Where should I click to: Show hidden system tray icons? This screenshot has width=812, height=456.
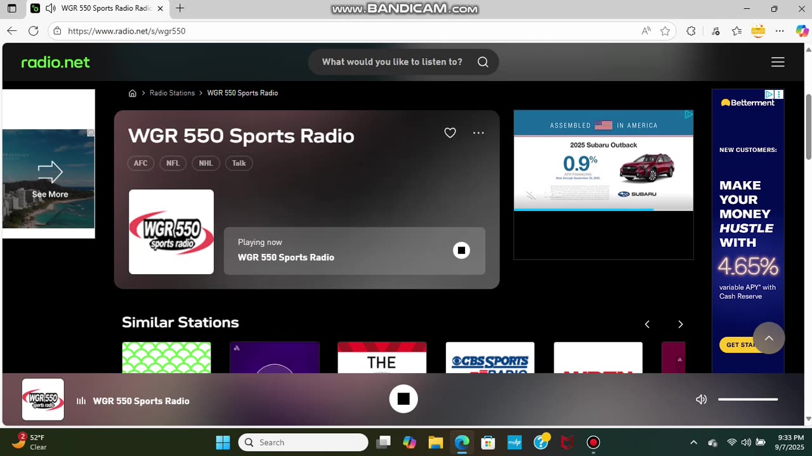[x=693, y=442]
